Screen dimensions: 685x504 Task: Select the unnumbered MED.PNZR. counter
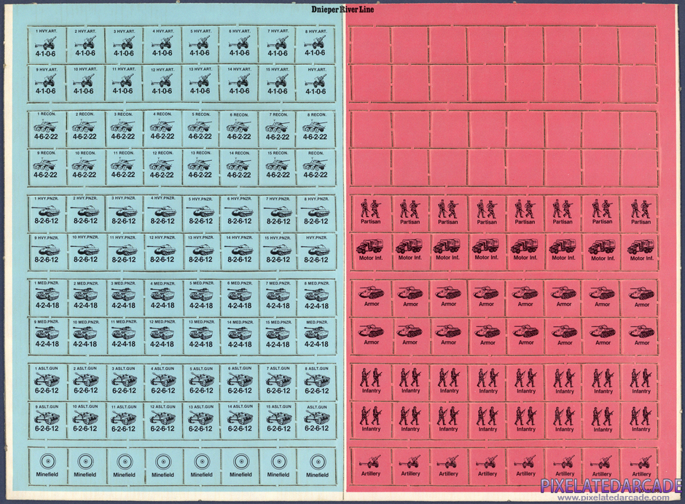[316, 336]
